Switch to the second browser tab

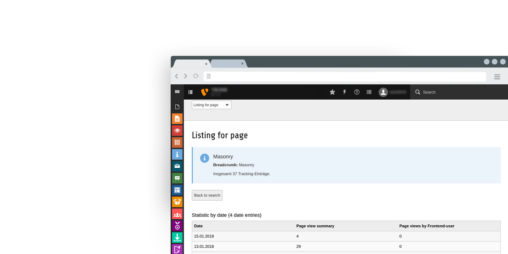(227, 63)
